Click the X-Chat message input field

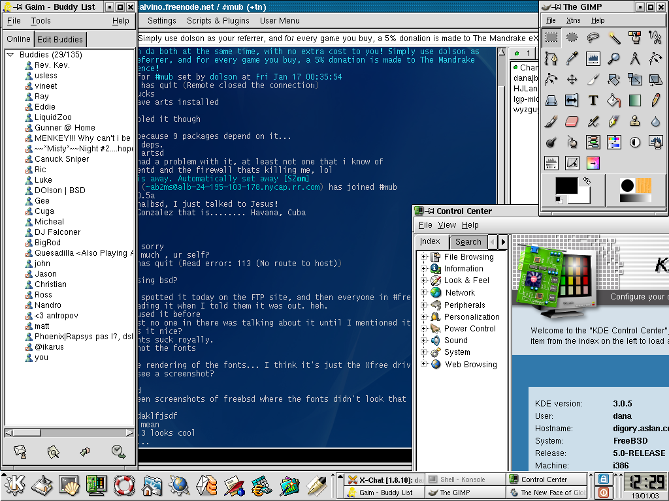pyautogui.click(x=275, y=455)
